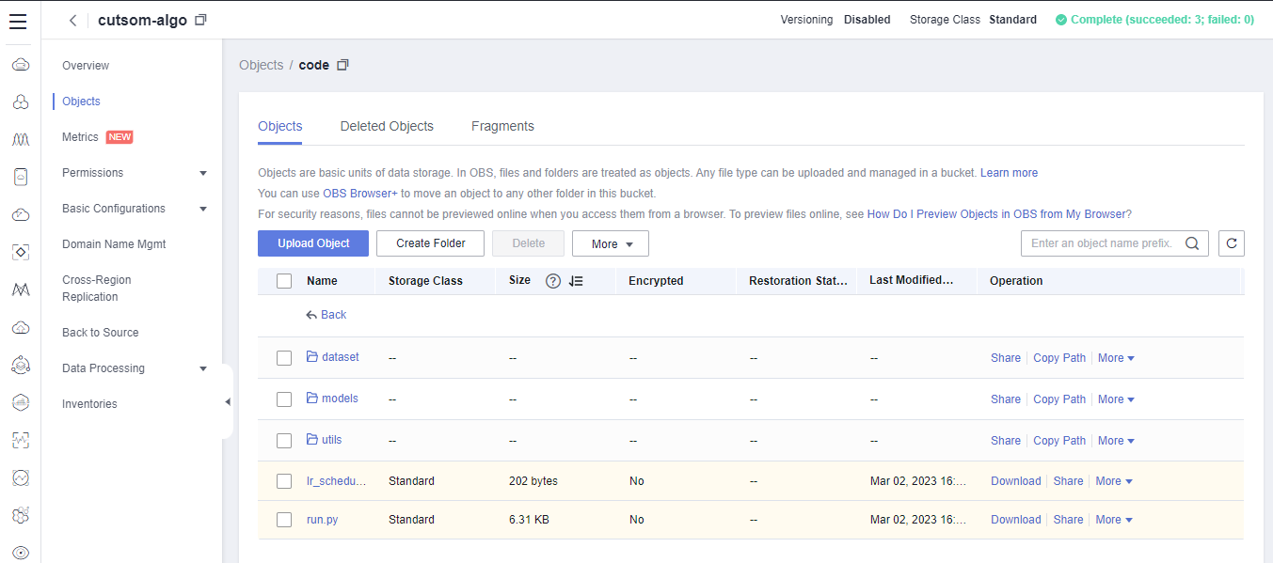Open the Fragments tab

click(x=502, y=126)
